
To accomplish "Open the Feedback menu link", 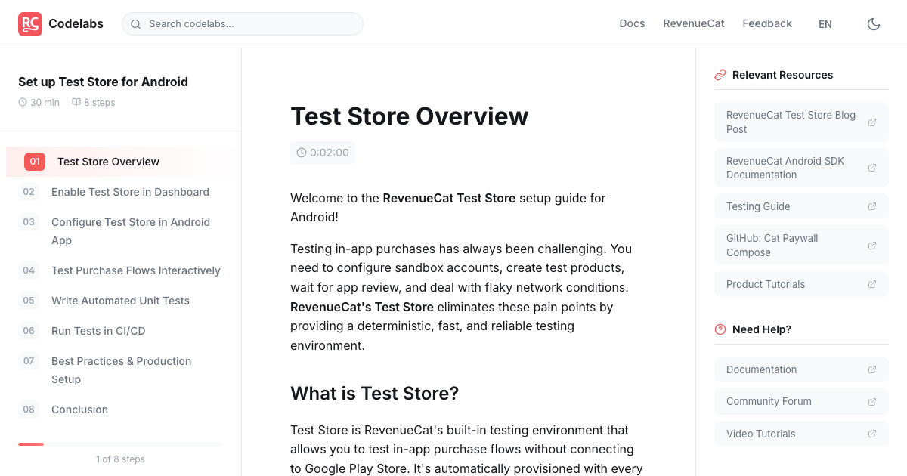I will (x=767, y=23).
